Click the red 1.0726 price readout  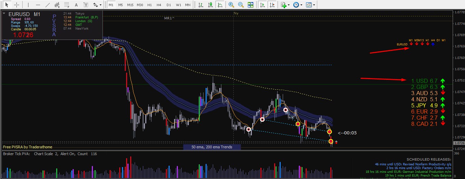tap(23, 35)
